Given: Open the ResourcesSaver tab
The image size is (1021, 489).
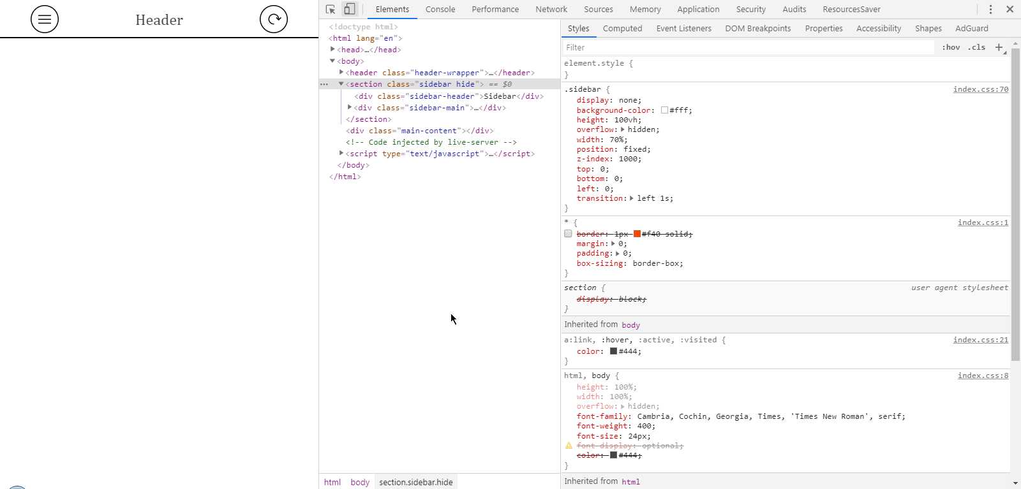Looking at the screenshot, I should (852, 10).
